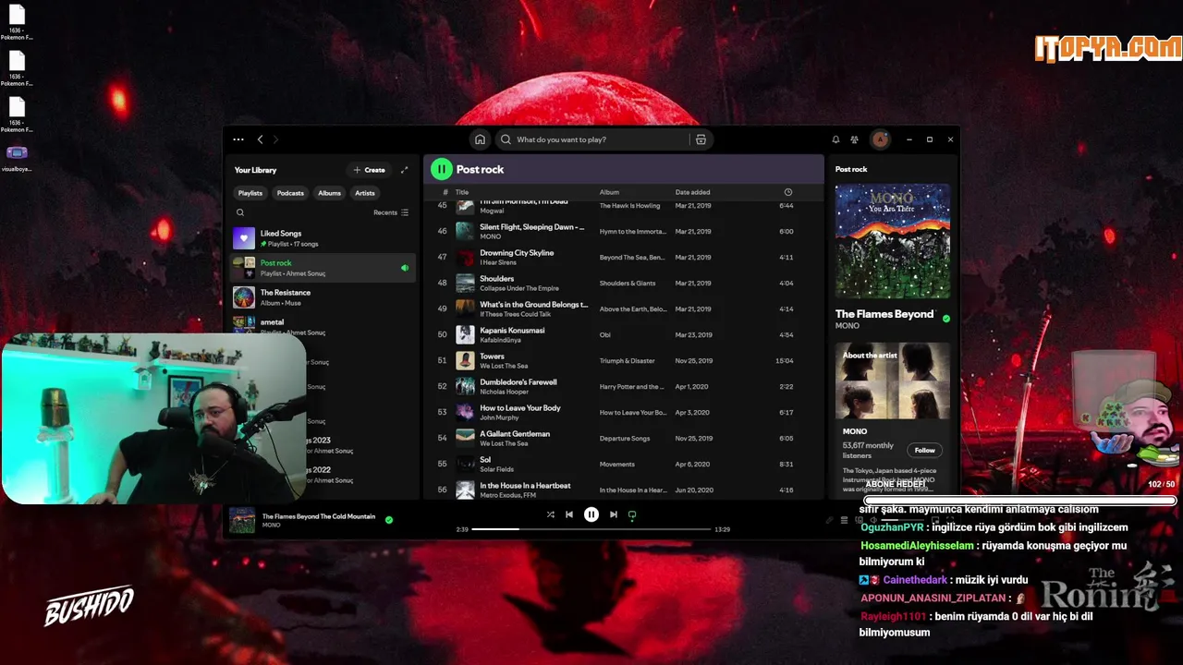Open the profile avatar menu
The height and width of the screenshot is (665, 1183).
880,139
